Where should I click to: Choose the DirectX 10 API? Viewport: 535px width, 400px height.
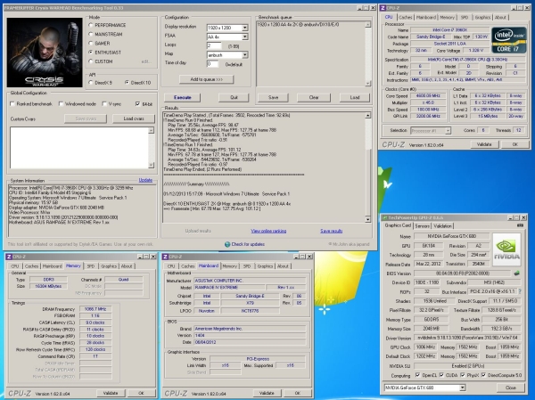click(x=127, y=83)
